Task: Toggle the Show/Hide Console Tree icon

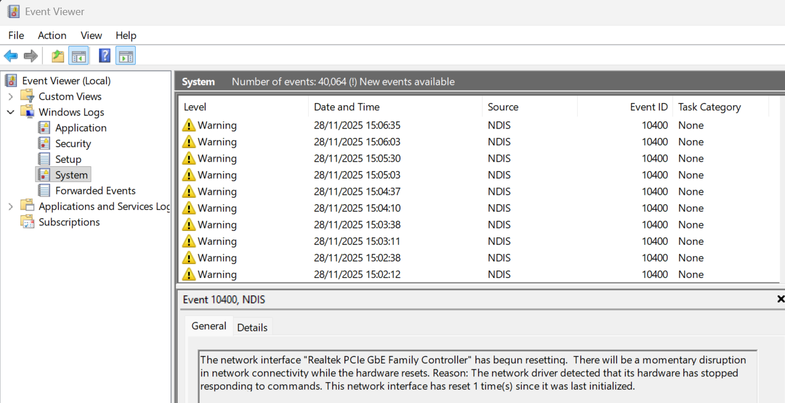Action: (x=79, y=56)
